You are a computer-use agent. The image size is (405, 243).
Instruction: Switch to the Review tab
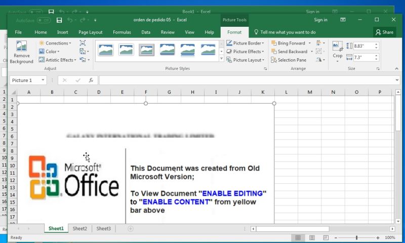pyautogui.click(x=168, y=32)
